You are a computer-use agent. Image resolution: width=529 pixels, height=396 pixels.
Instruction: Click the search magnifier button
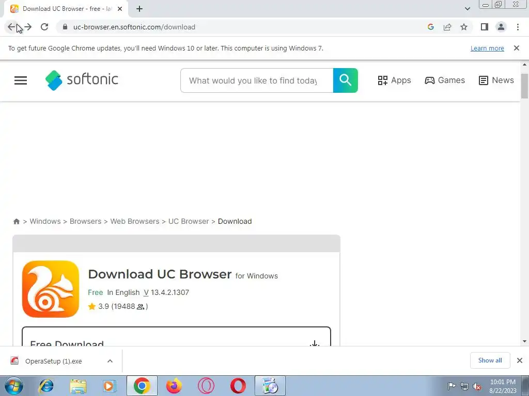tap(346, 80)
